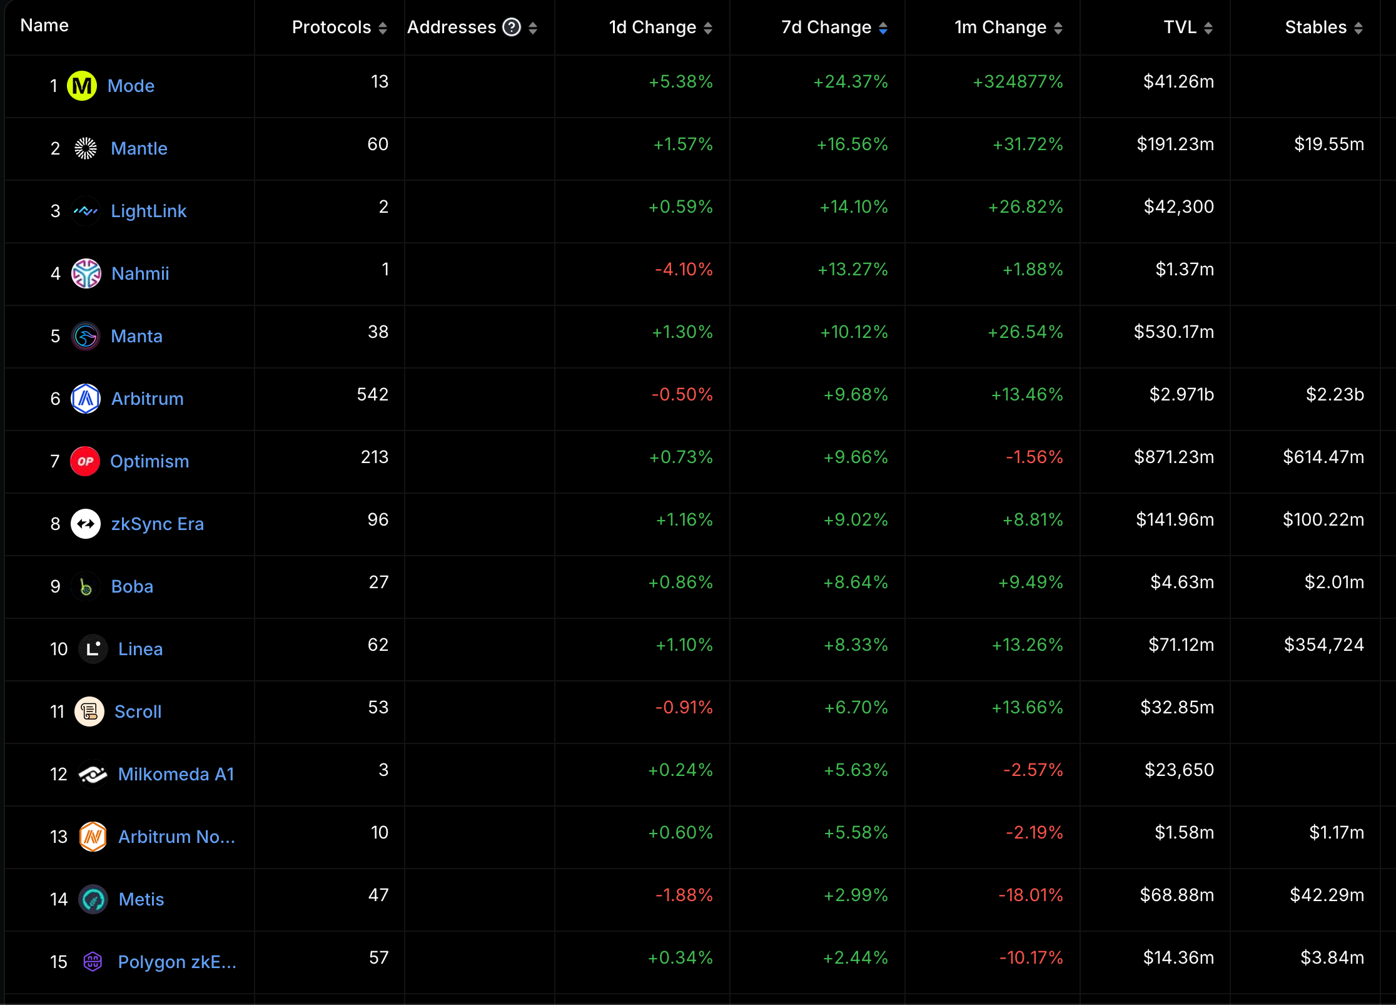Click the Addresses help question mark icon

coord(512,28)
